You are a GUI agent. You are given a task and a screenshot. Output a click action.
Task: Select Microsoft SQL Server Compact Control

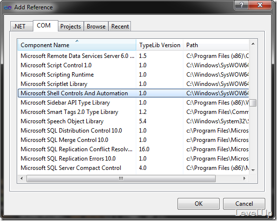point(133,168)
